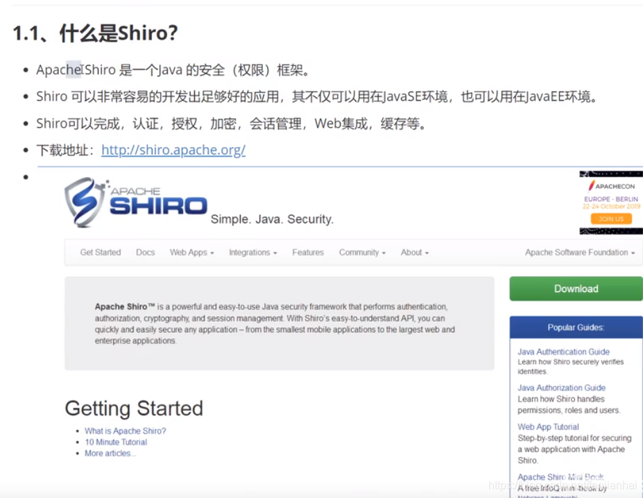Open the Apache Shiro Mini Book link
This screenshot has width=643, height=498.
[x=560, y=477]
